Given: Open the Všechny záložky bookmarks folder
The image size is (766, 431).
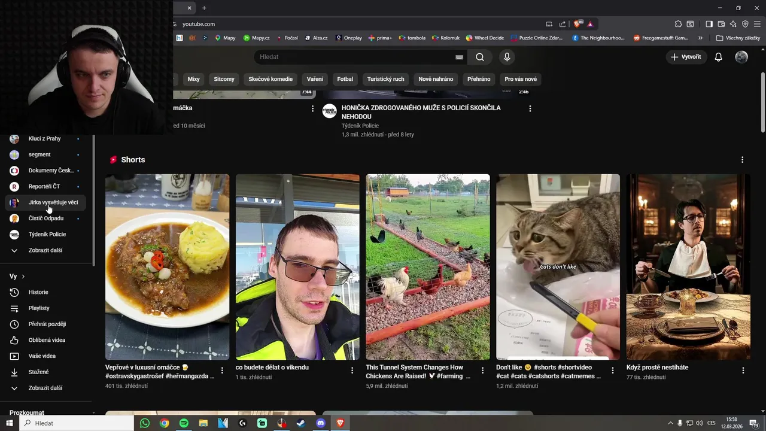Looking at the screenshot, I should click(738, 38).
